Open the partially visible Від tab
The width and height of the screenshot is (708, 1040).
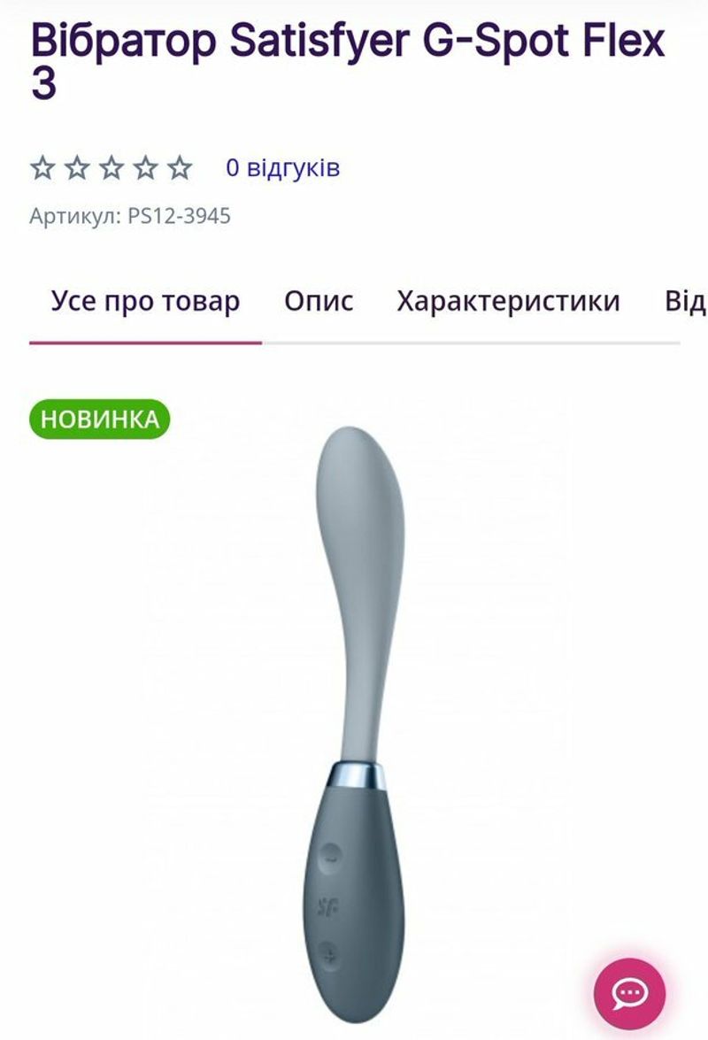686,302
